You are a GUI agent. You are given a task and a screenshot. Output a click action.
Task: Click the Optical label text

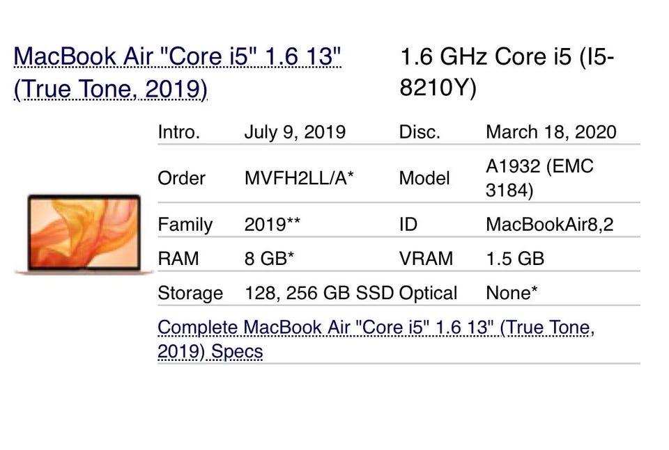[x=428, y=293]
